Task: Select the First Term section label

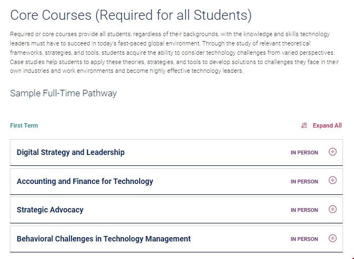Action: (x=24, y=125)
